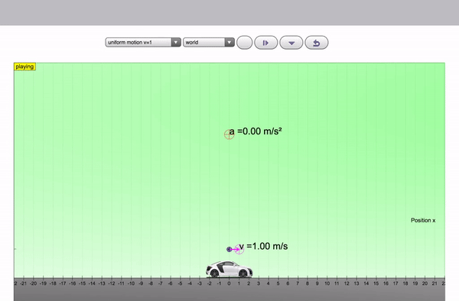
Task: Click the -3 tick on position axis
Action: click(200, 283)
